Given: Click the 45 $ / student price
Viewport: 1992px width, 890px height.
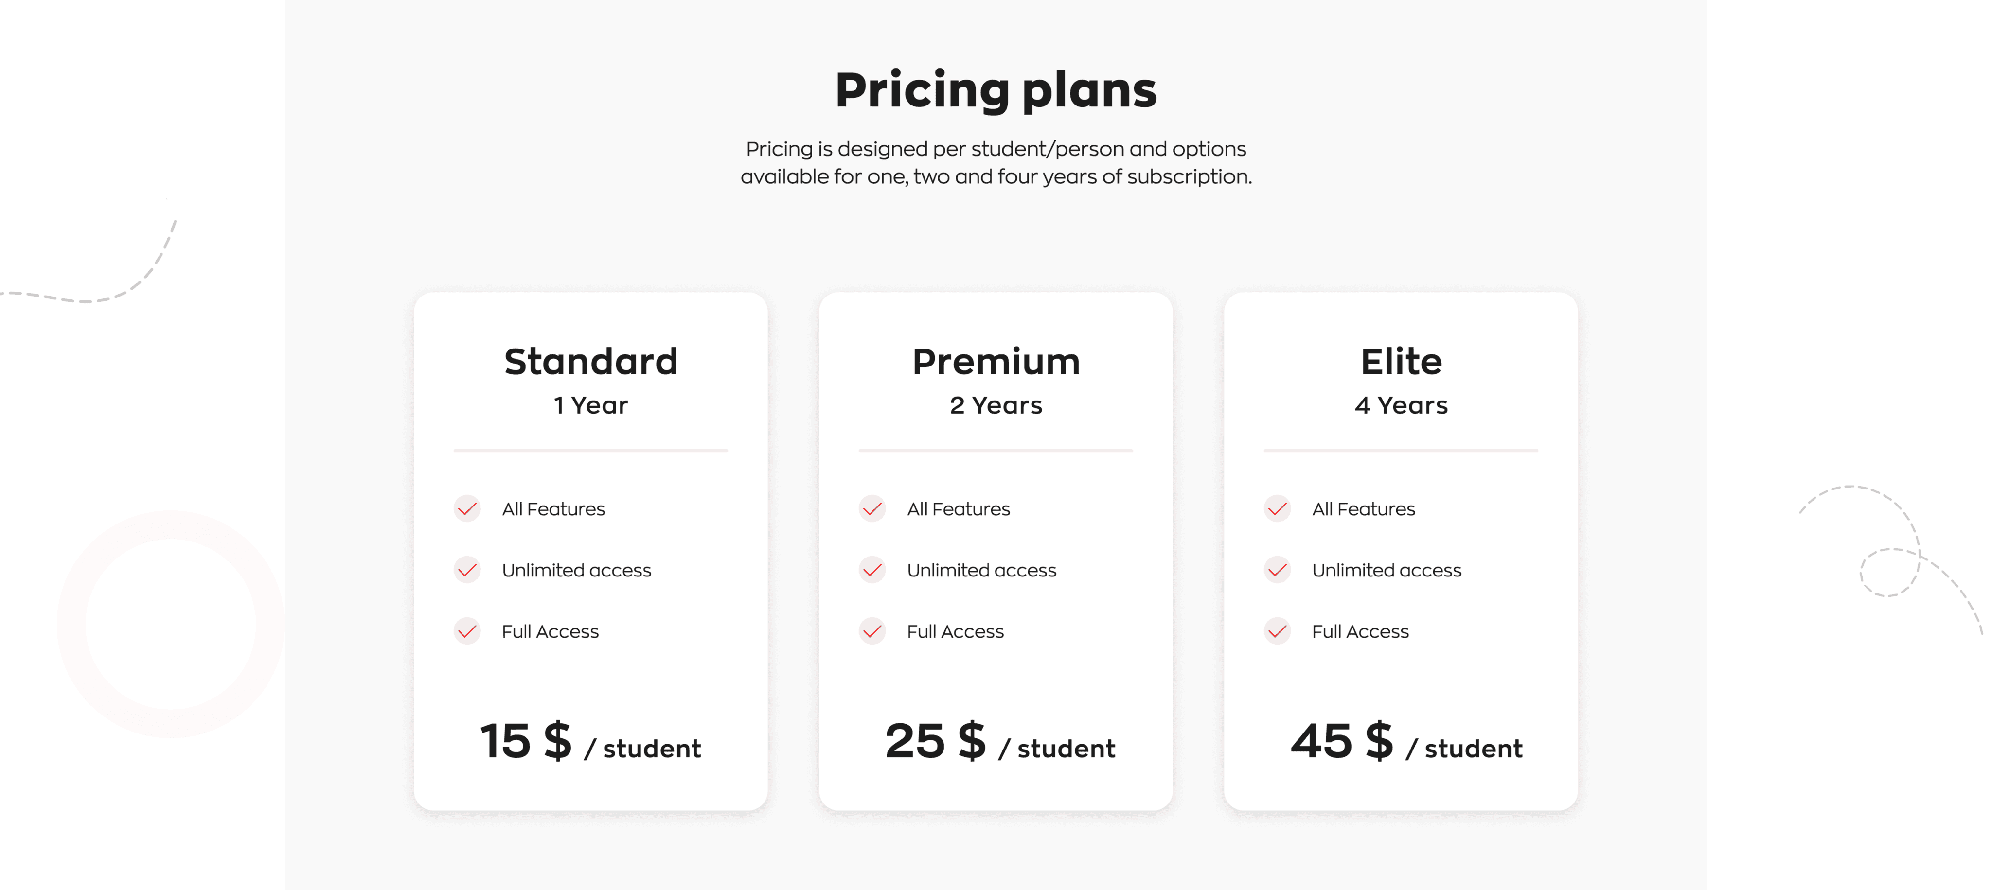Looking at the screenshot, I should [1406, 742].
